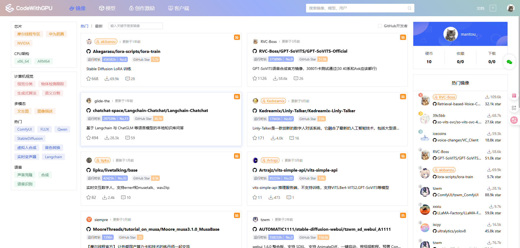Open chatchat-space/Langchain-Chatchat title

point(150,111)
